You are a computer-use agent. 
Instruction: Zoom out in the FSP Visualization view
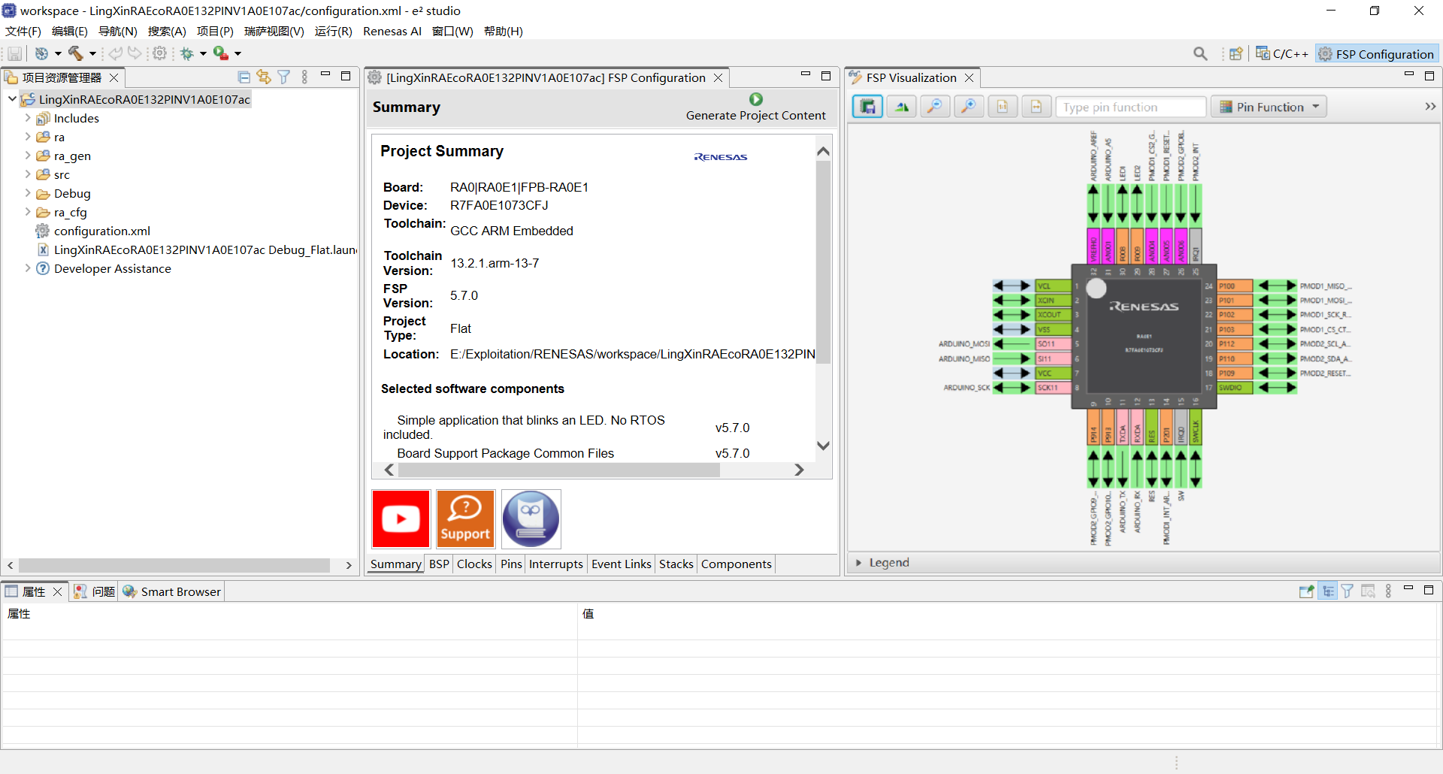[934, 107]
